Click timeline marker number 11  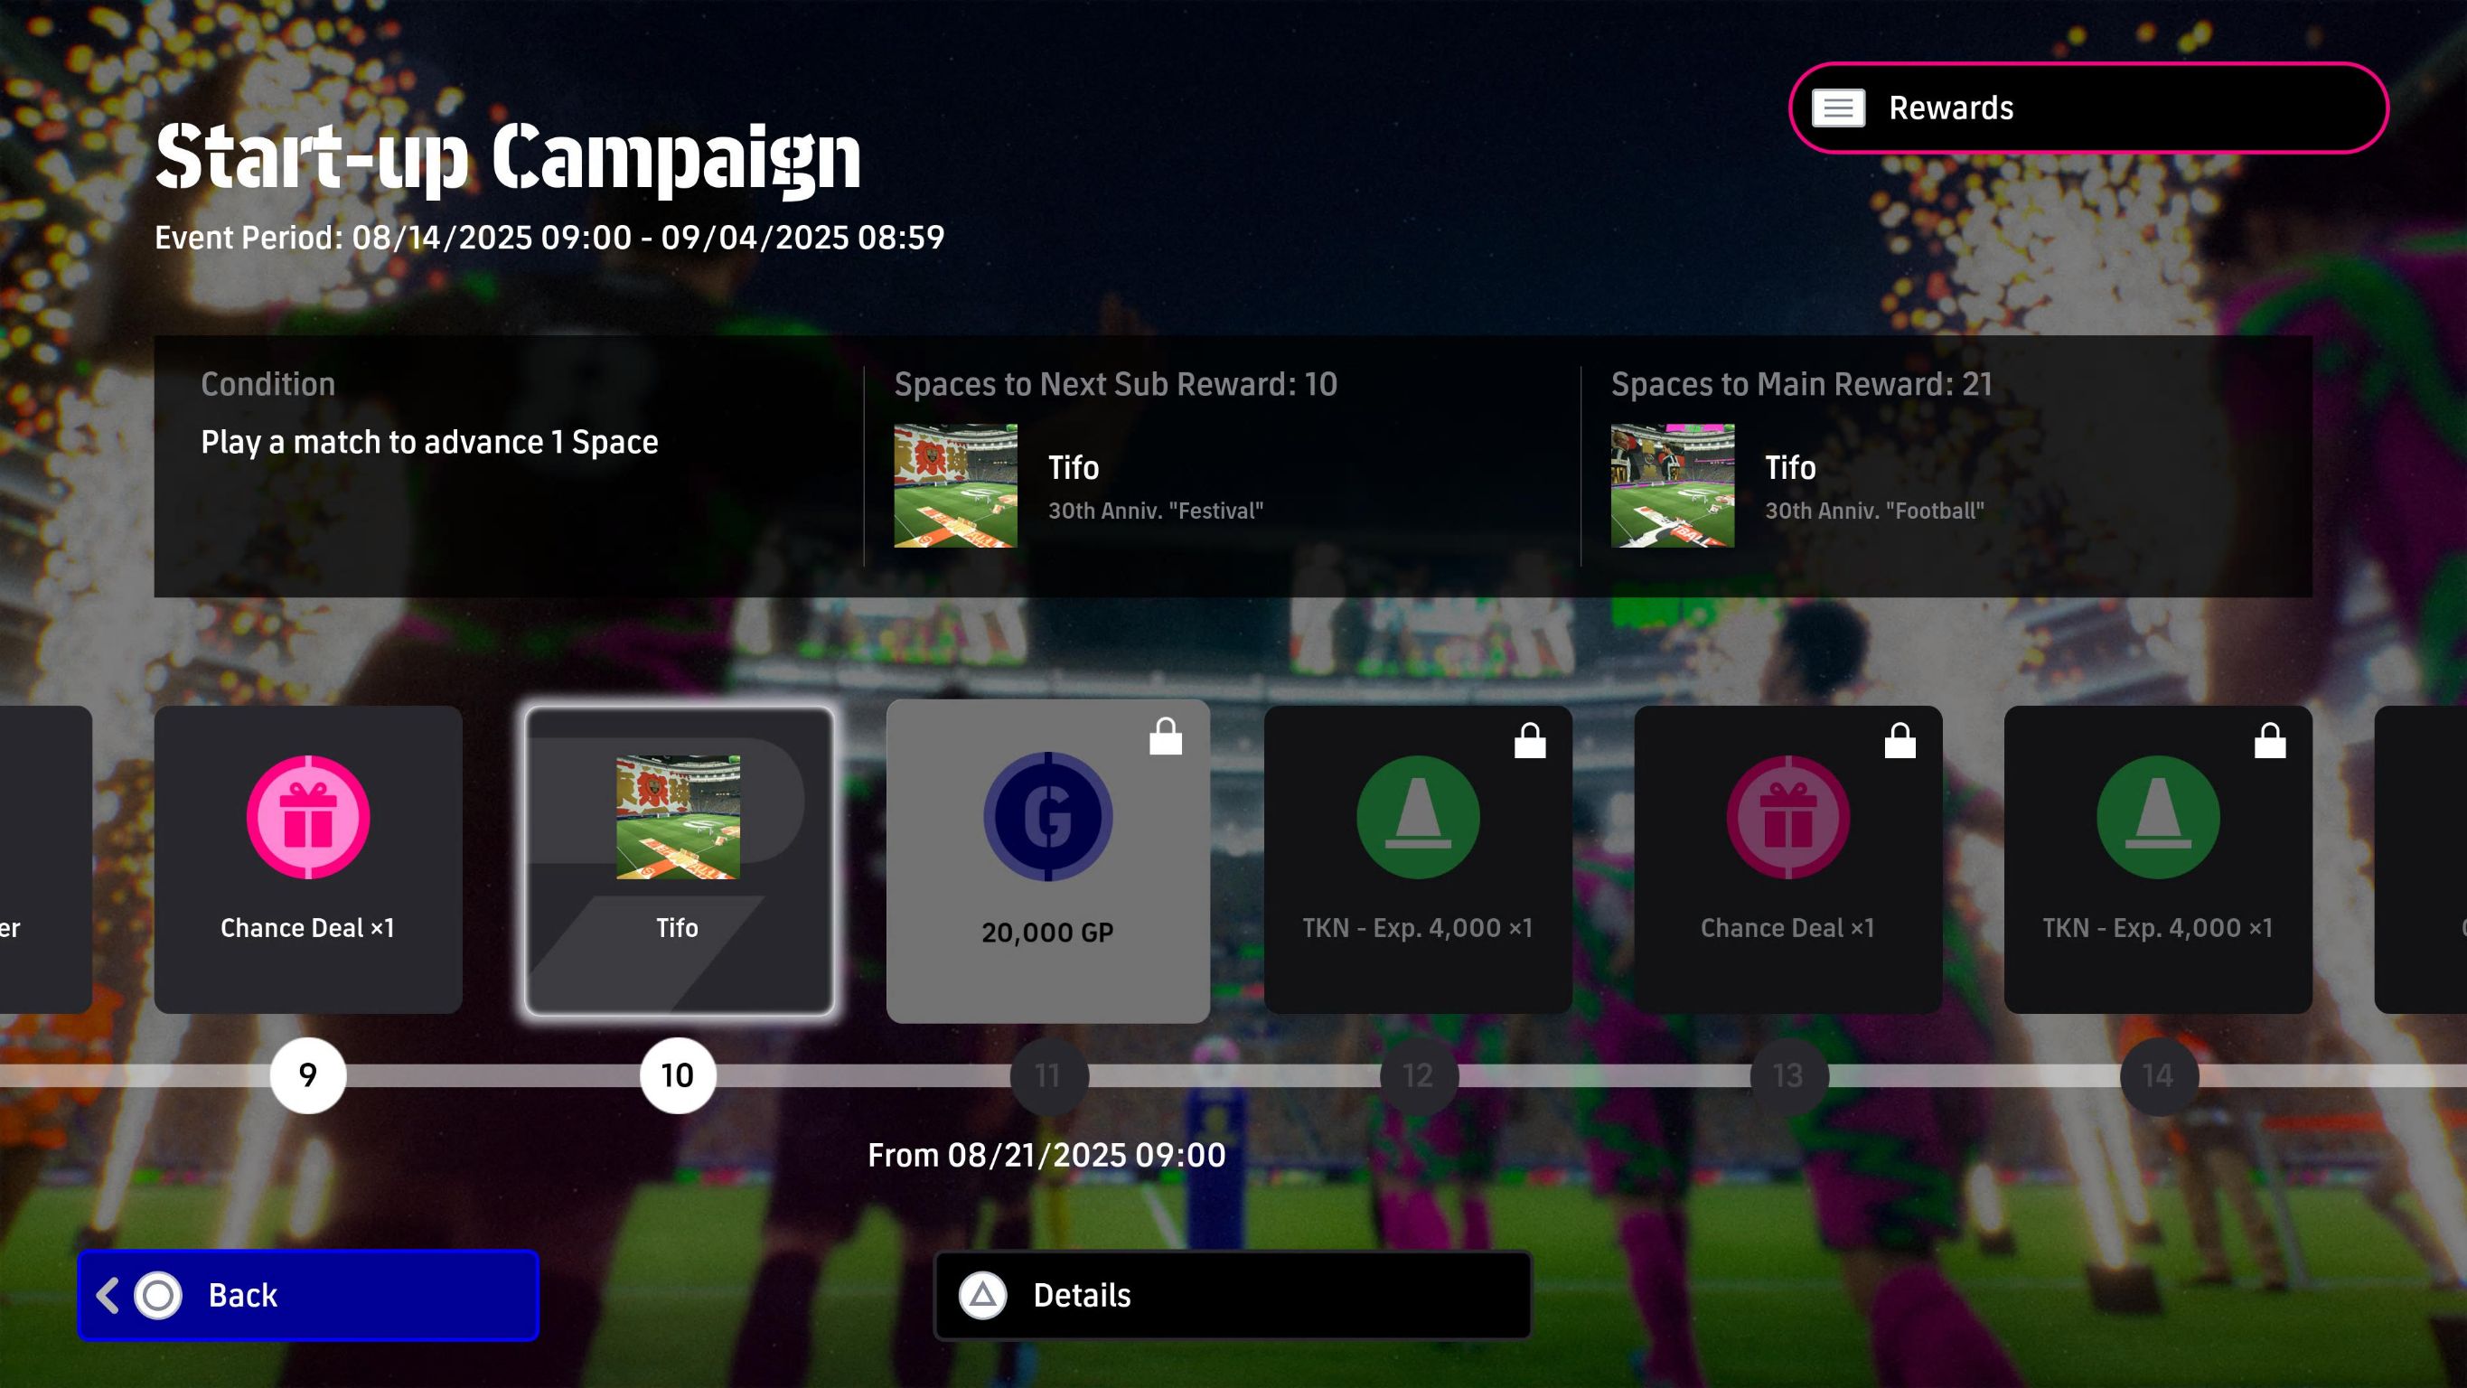click(1048, 1075)
